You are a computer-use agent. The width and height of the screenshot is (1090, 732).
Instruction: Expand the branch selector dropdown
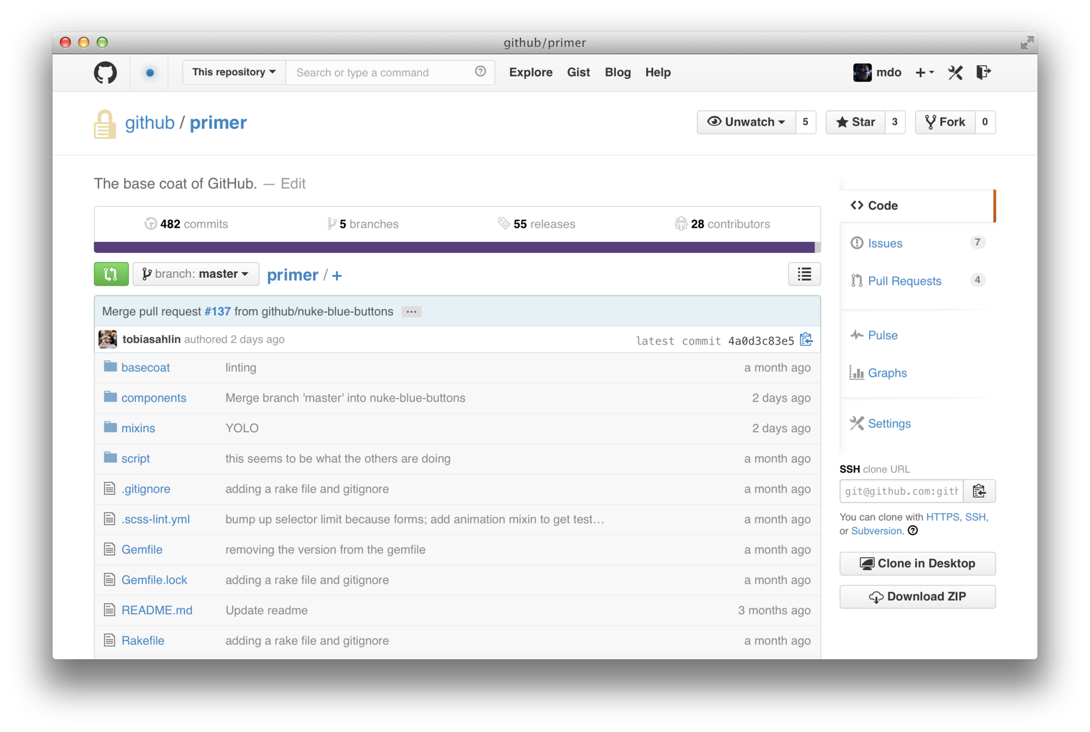pos(195,274)
